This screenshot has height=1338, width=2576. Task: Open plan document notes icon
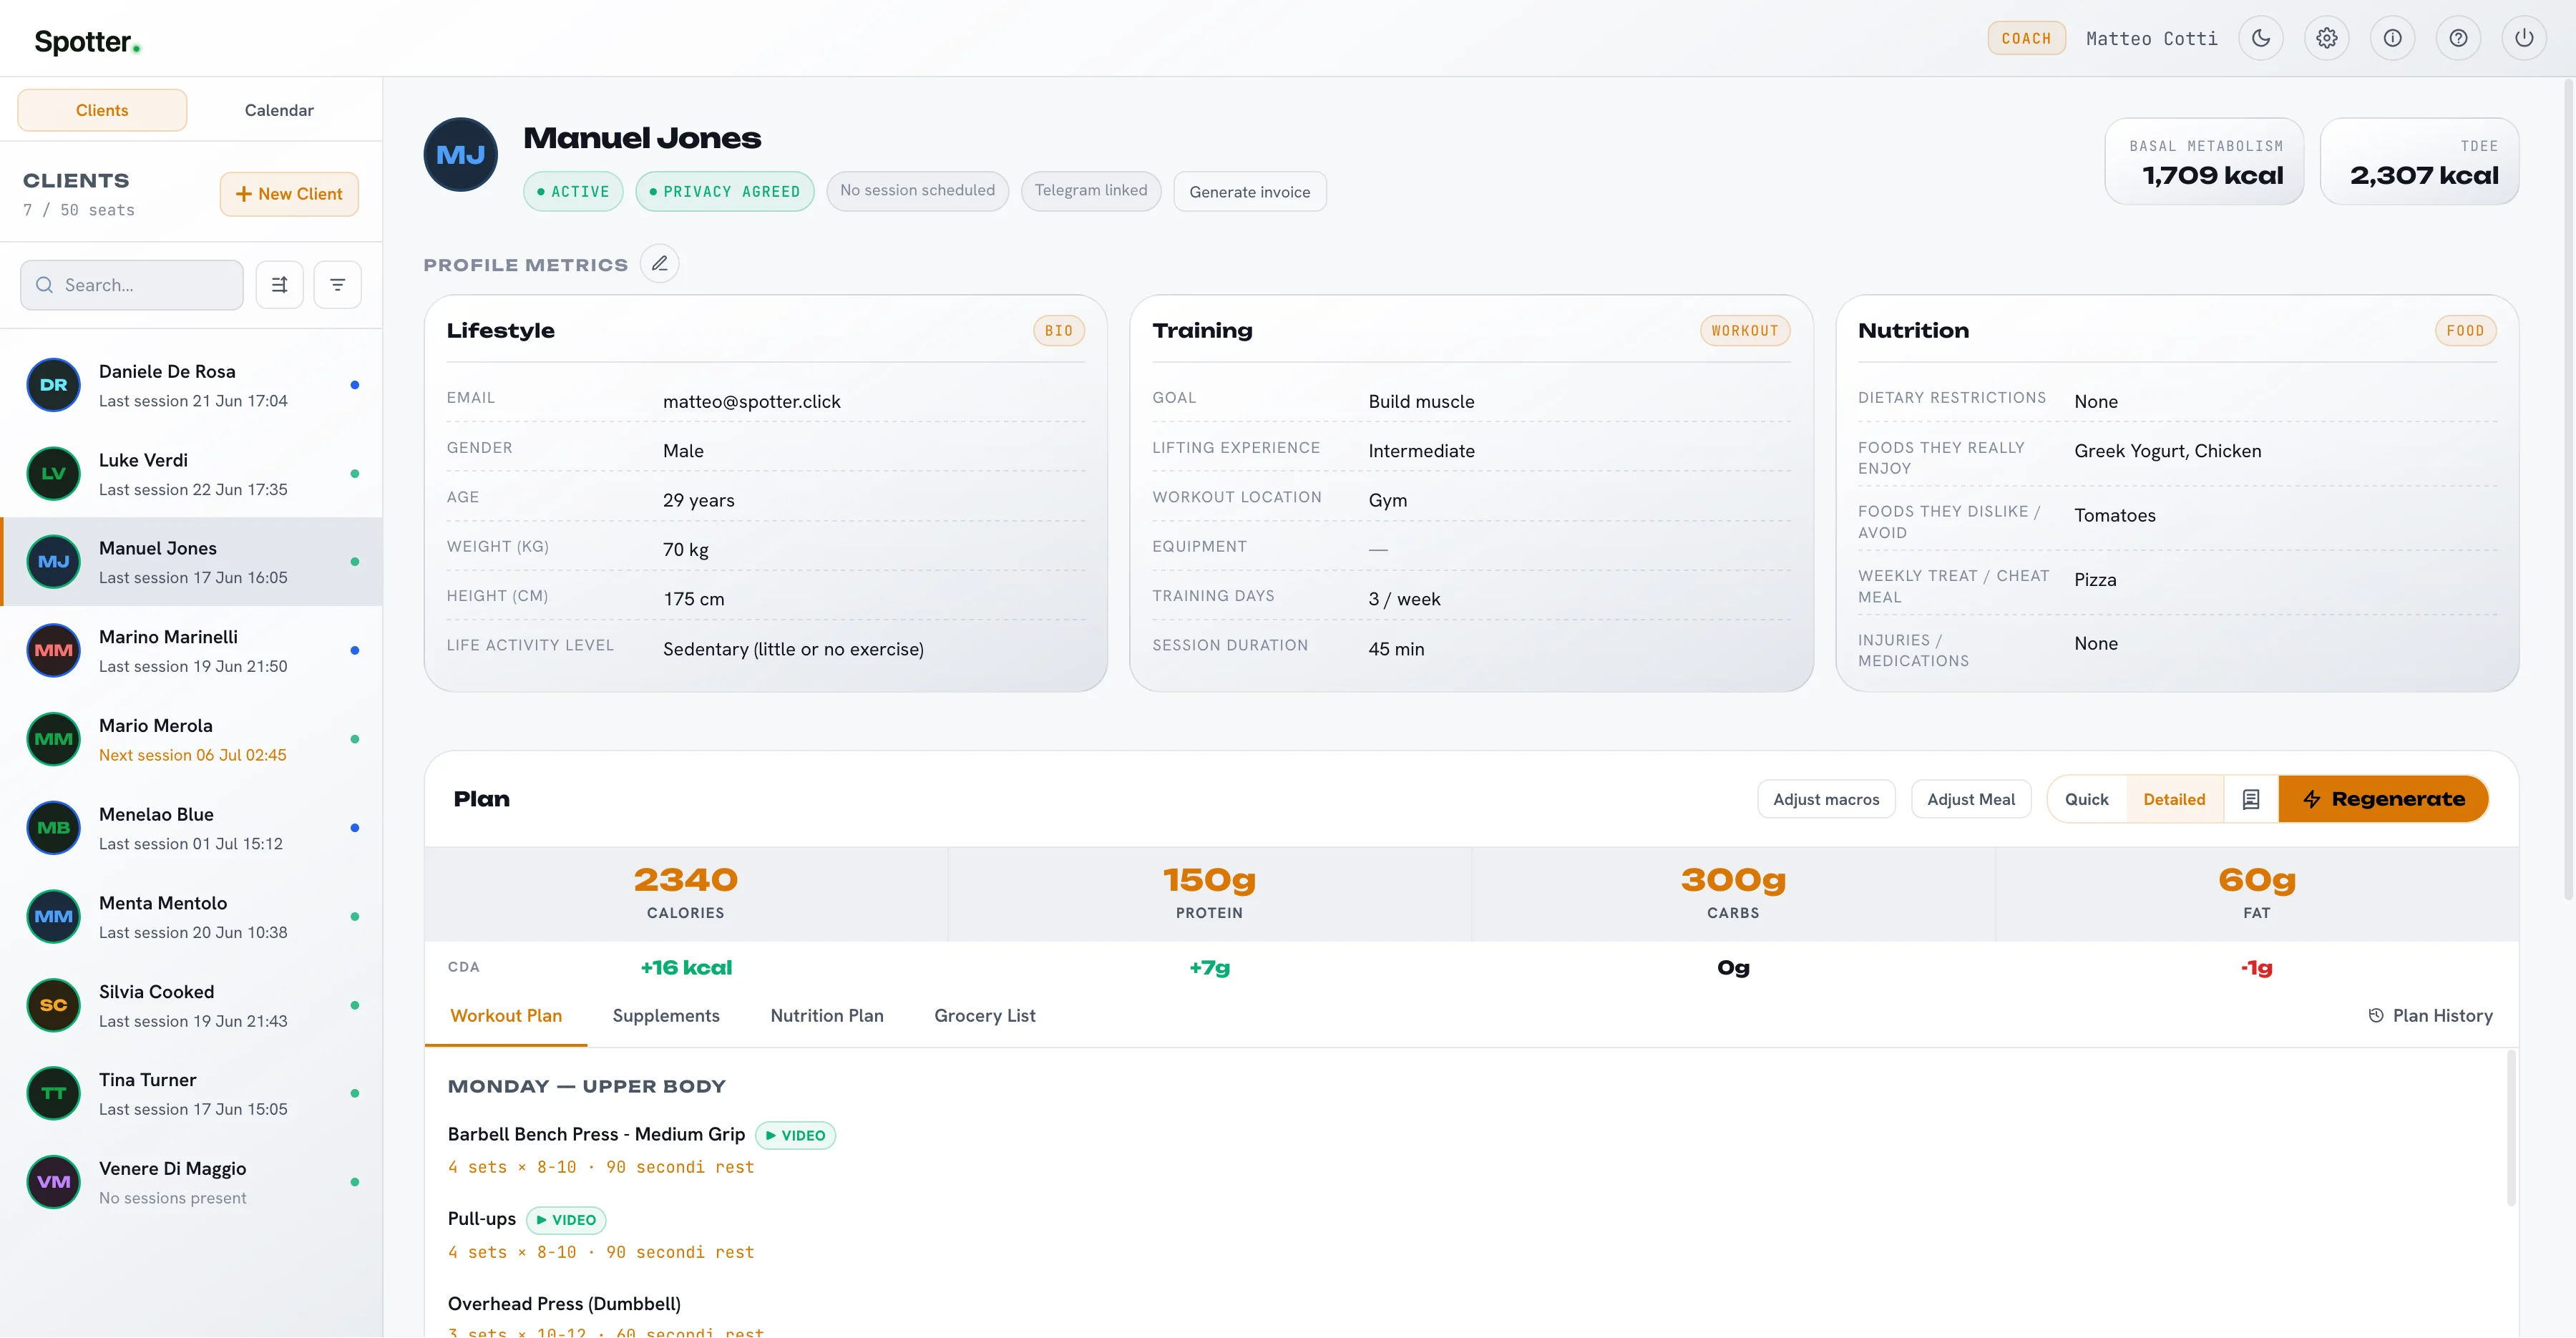point(2251,799)
